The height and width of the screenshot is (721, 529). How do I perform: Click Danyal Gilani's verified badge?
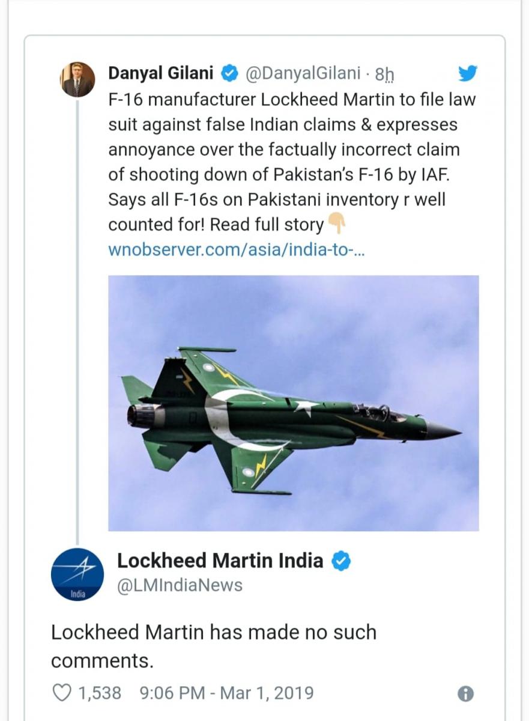pos(229,74)
